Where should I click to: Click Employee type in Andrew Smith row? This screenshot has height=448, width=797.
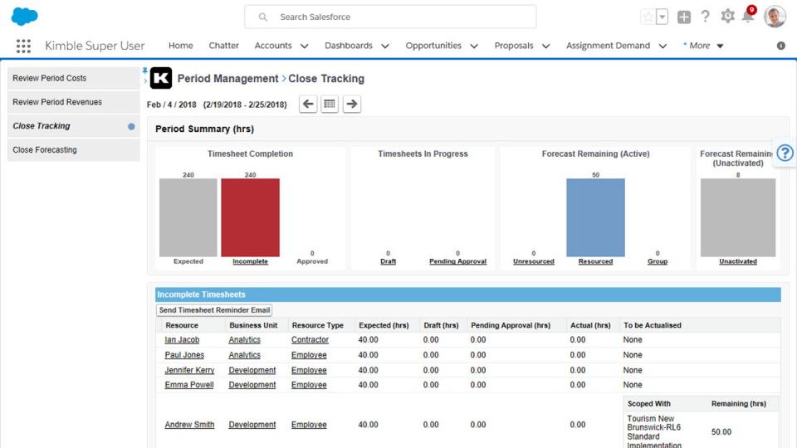(x=309, y=425)
